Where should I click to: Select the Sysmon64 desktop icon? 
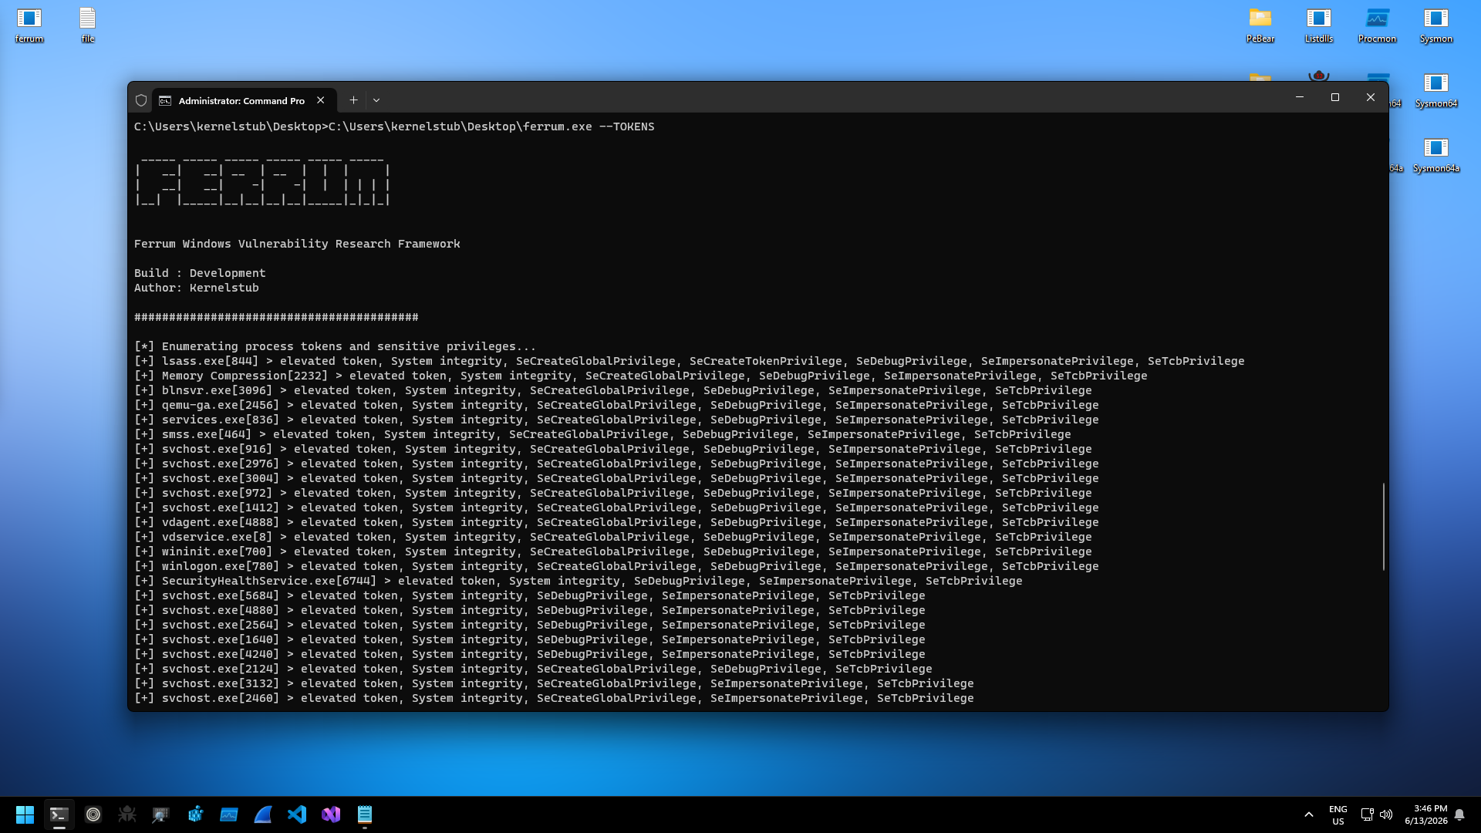point(1436,89)
